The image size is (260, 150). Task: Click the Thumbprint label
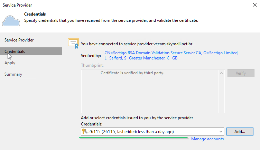92,65
